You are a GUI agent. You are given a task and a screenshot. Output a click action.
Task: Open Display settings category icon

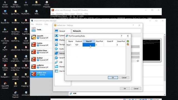[56, 40]
